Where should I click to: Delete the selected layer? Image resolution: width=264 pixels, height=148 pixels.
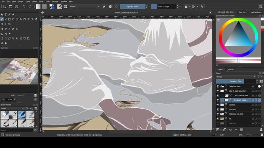[x=261, y=130]
